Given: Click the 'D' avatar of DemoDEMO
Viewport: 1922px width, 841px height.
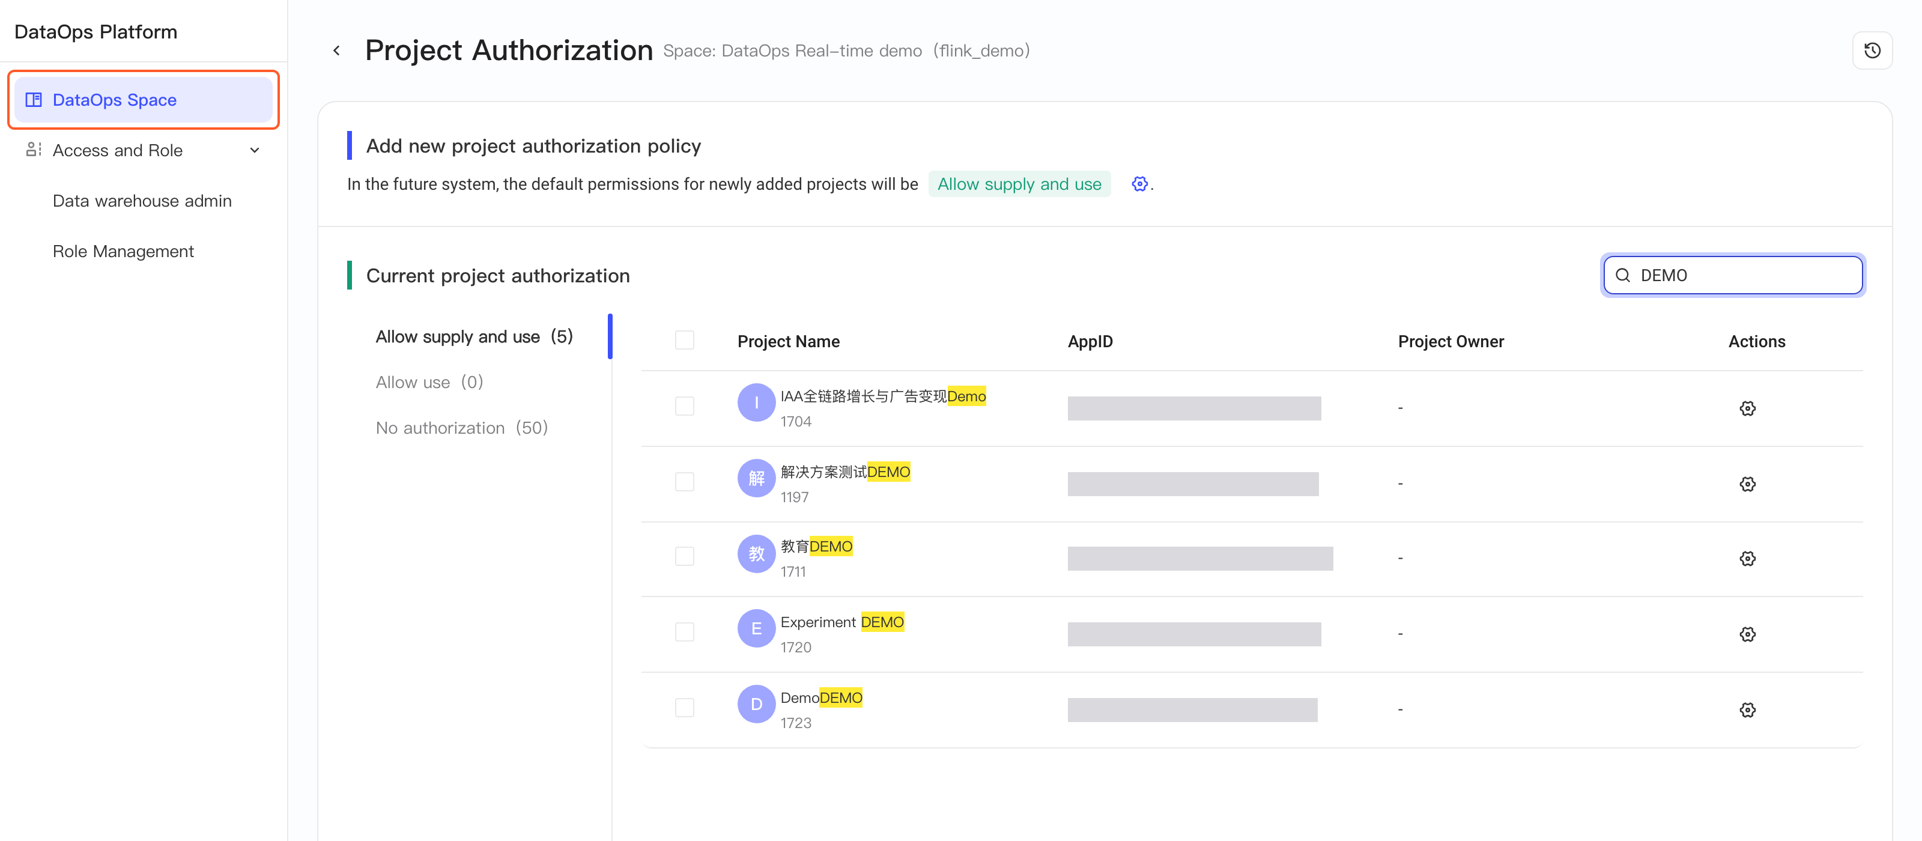Looking at the screenshot, I should pyautogui.click(x=756, y=703).
